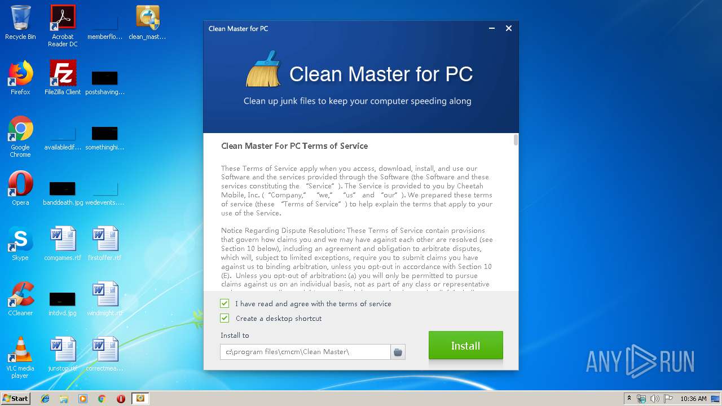722x406 pixels.
Task: Select junstop.rtf document icon
Action: pos(63,354)
